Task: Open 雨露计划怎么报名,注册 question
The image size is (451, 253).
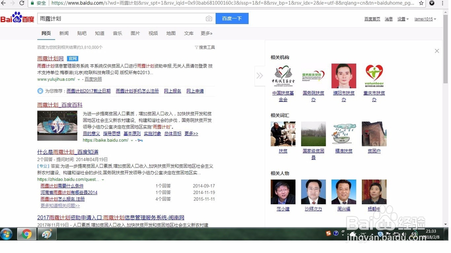Action: point(63,199)
